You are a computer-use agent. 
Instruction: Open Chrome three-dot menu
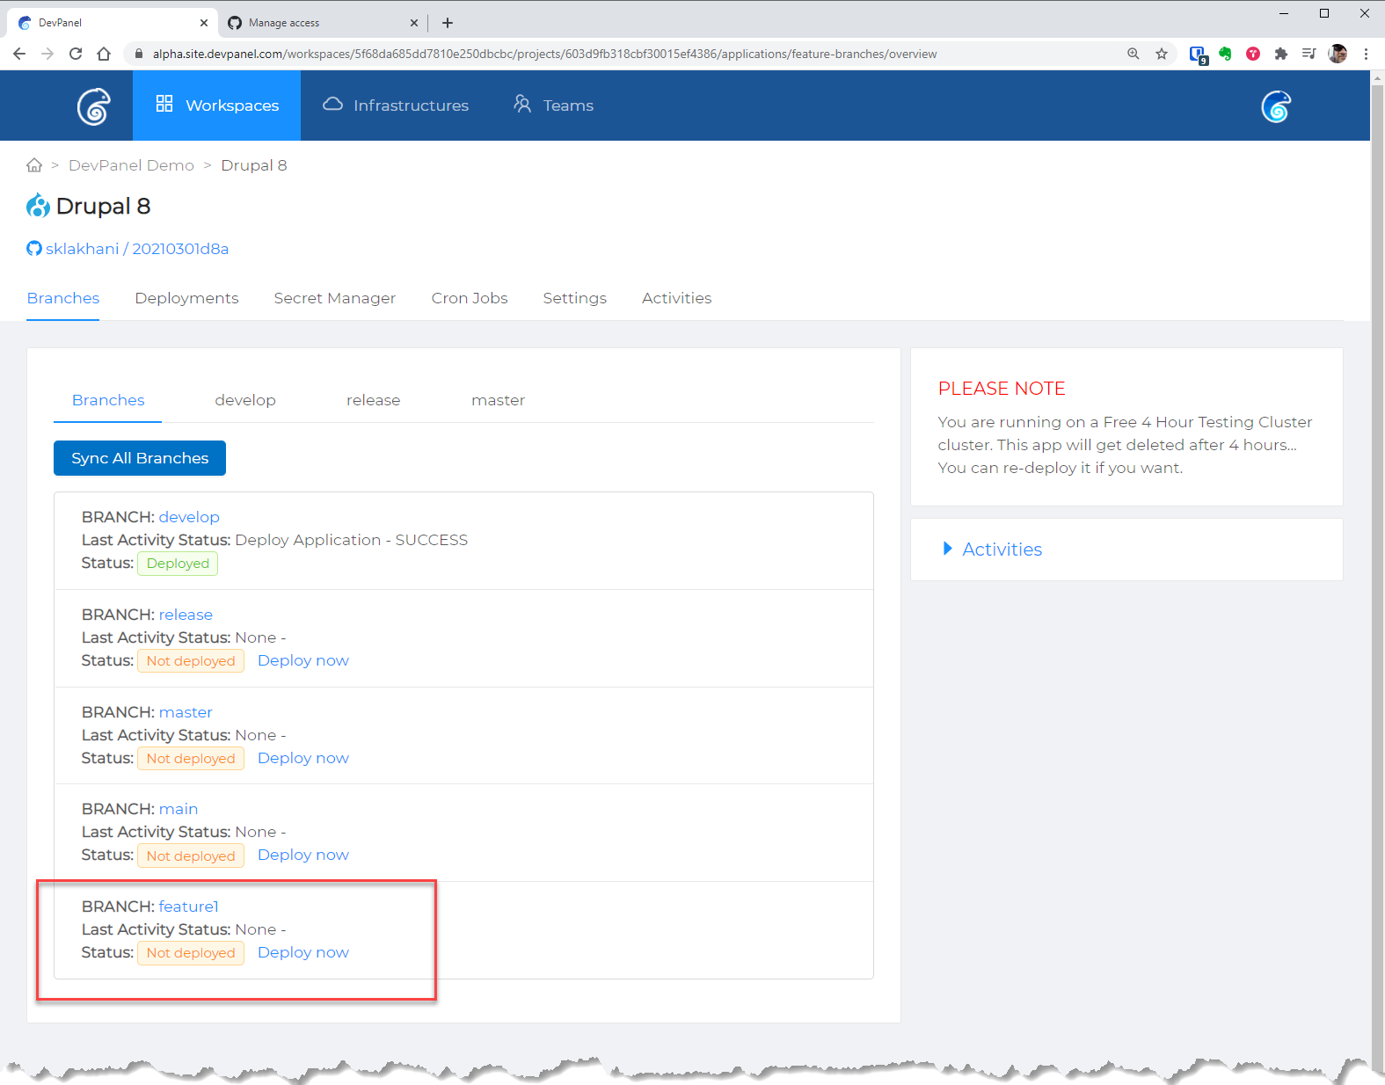pos(1366,54)
